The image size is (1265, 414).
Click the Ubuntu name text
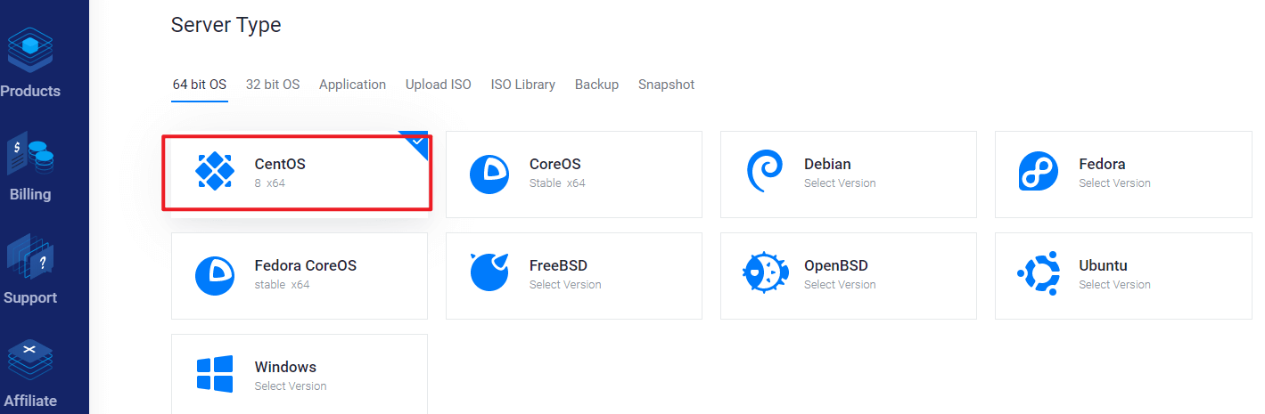[1103, 266]
